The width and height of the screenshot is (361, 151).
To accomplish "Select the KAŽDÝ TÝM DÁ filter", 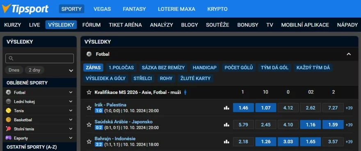I will [x=313, y=68].
